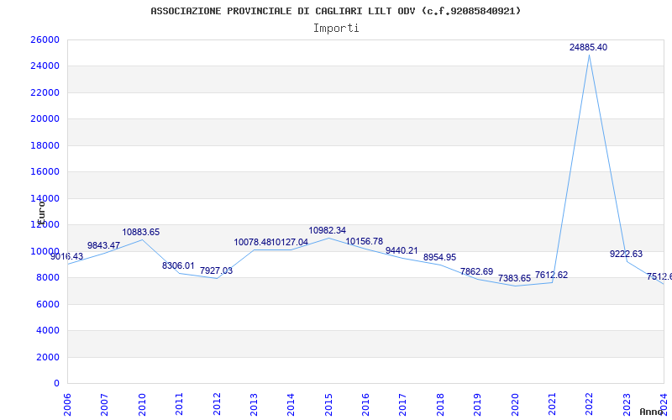Viewport: 672px width, 420px height.
Task: Click data label 10982.34
Action: coord(327,230)
